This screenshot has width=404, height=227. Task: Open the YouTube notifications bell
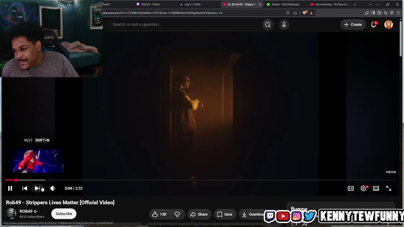(x=374, y=24)
